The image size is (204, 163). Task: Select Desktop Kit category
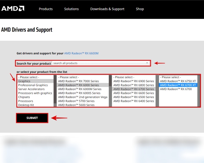tap(35, 105)
